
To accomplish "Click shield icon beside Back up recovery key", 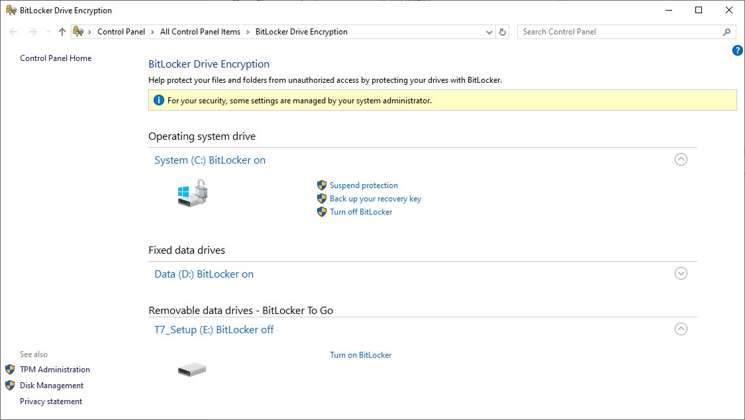I will (322, 199).
